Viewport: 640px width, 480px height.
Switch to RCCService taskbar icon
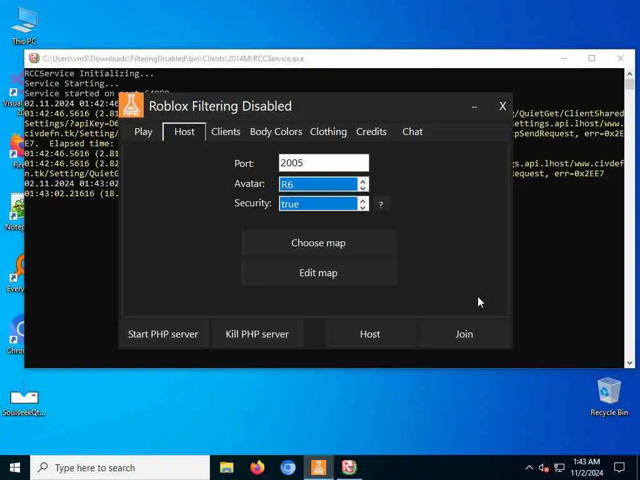pos(349,467)
